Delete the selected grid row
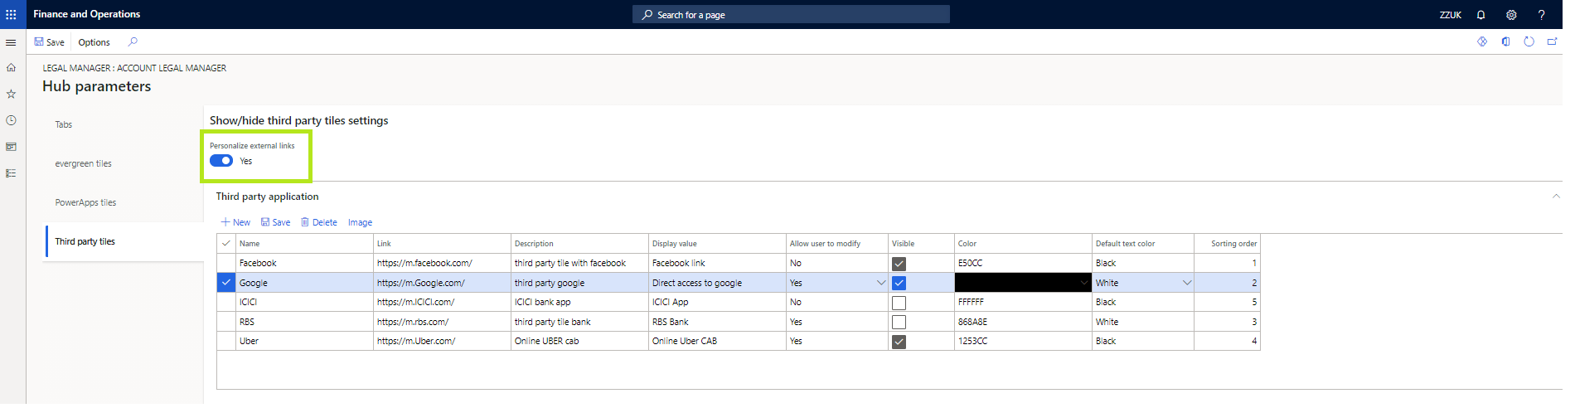 [x=319, y=222]
